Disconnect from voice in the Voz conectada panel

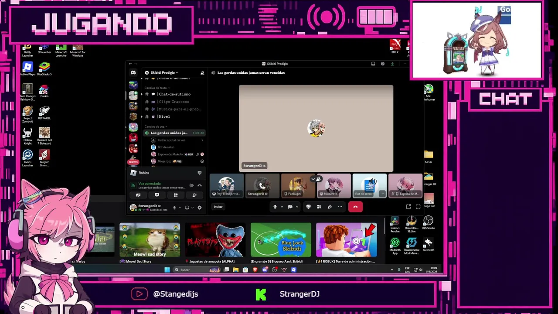(x=200, y=185)
